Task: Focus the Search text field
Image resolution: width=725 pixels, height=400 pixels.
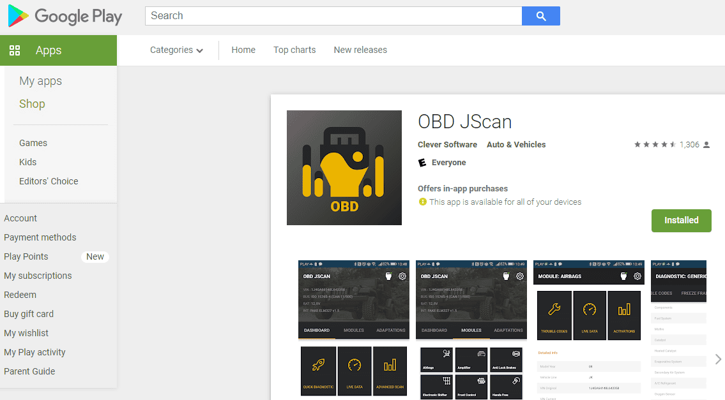Action: 333,16
